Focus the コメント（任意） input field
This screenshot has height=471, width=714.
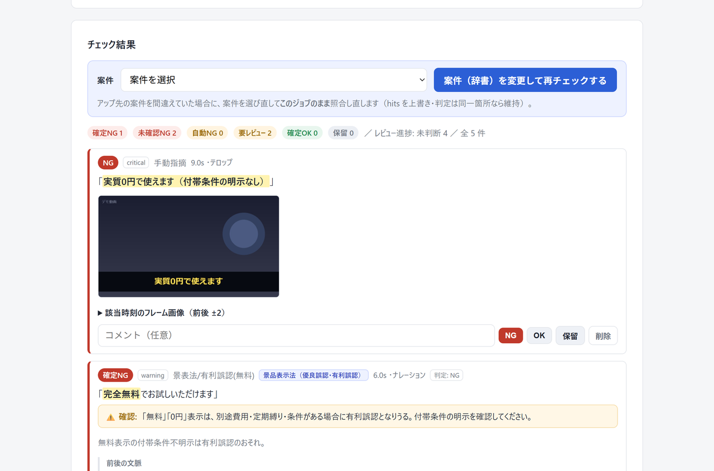point(296,335)
